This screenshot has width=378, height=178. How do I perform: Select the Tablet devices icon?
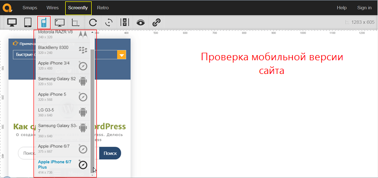coord(28,23)
